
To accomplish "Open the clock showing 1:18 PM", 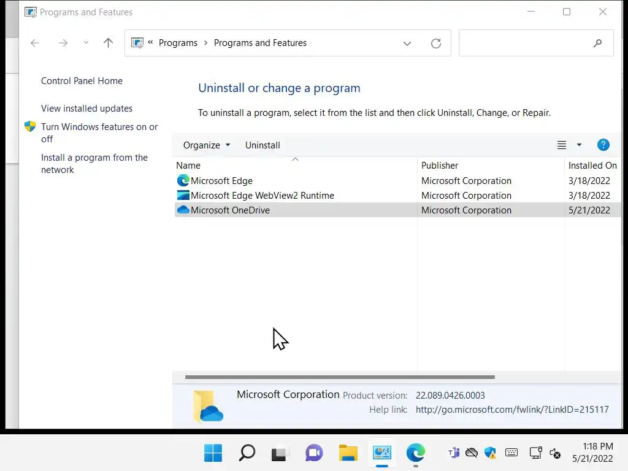I will [593, 453].
